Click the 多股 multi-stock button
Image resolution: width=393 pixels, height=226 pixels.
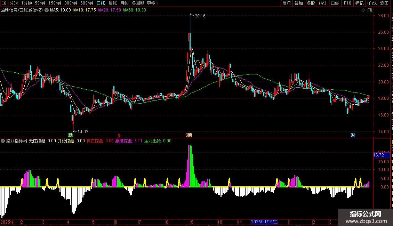click(311, 3)
